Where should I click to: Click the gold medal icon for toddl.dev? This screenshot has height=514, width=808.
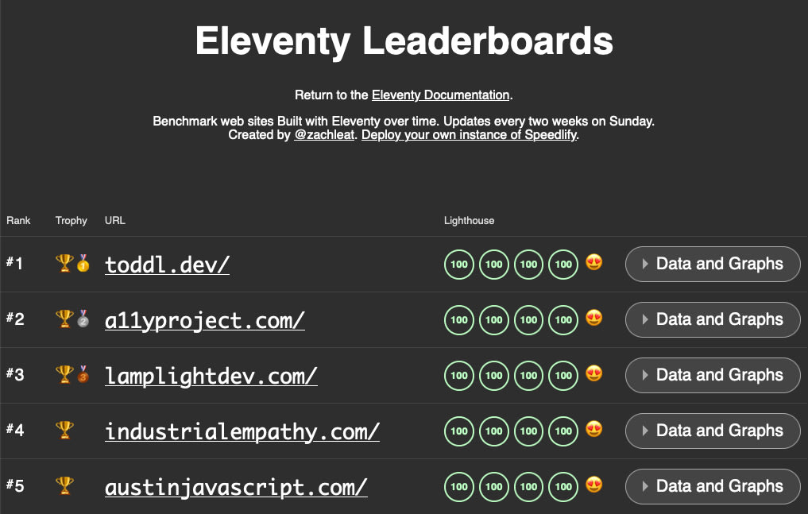[83, 263]
